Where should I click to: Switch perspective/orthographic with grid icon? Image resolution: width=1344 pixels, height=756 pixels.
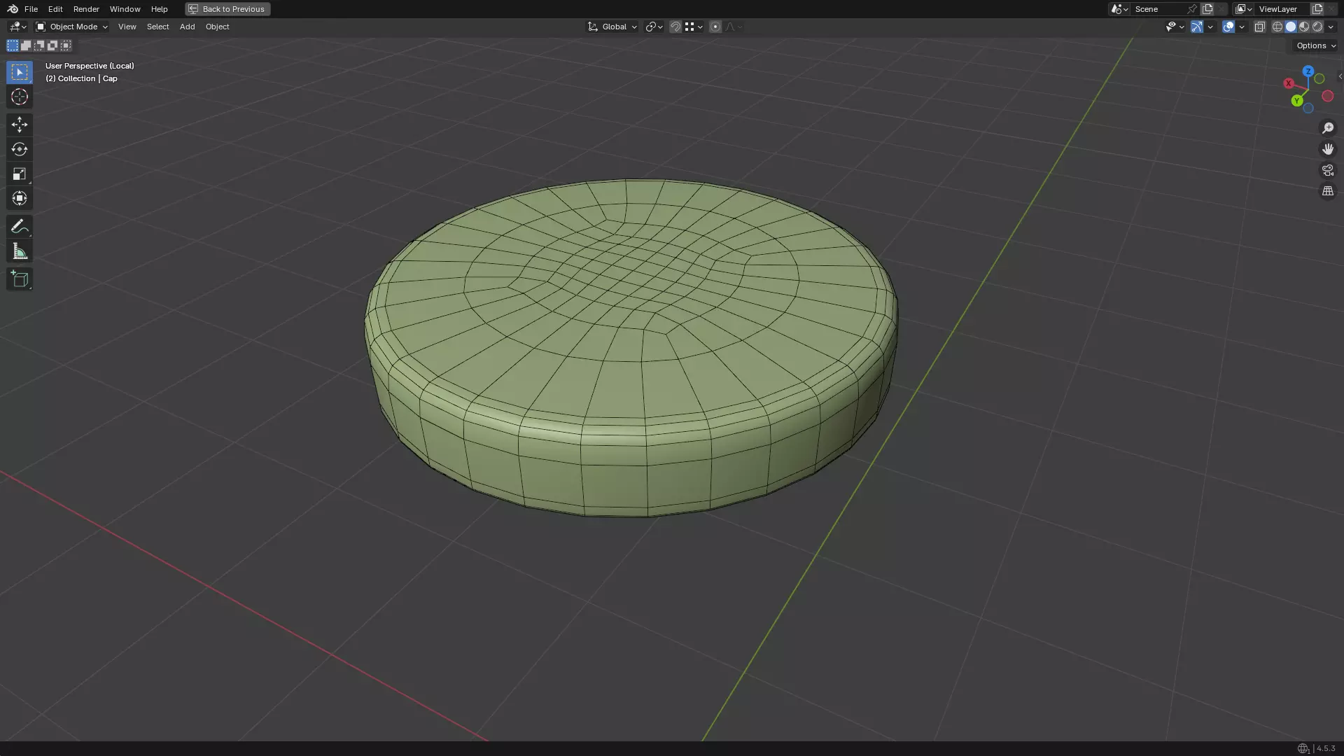click(1327, 191)
